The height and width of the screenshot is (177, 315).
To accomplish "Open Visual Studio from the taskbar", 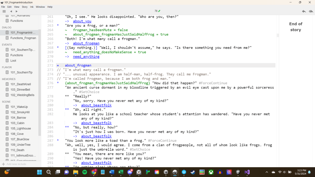I will (x=247, y=172).
